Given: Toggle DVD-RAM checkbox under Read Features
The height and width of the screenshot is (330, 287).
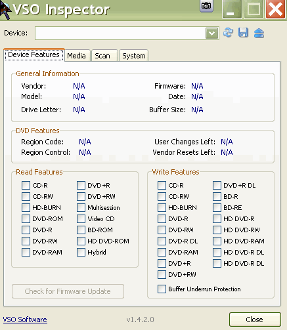Looking at the screenshot, I should [x=26, y=252].
